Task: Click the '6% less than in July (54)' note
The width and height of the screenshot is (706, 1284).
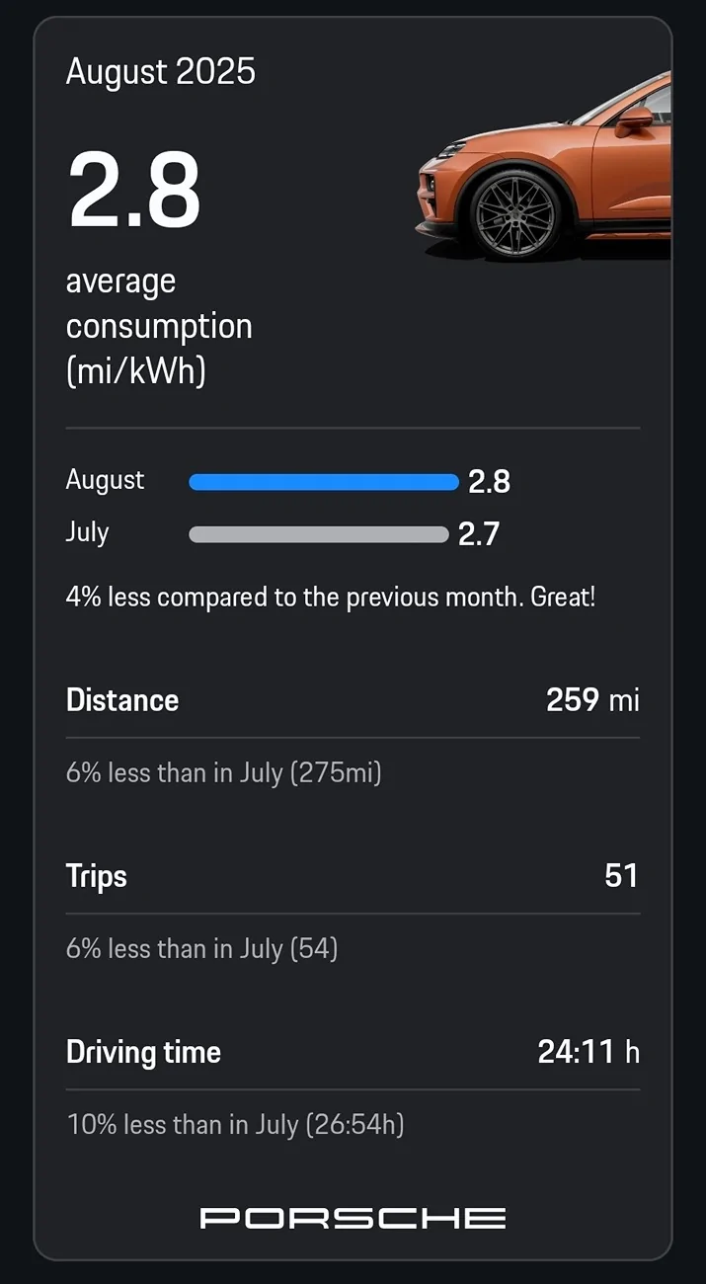Action: point(202,948)
